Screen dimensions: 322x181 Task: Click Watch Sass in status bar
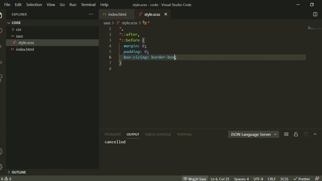[x=195, y=179]
